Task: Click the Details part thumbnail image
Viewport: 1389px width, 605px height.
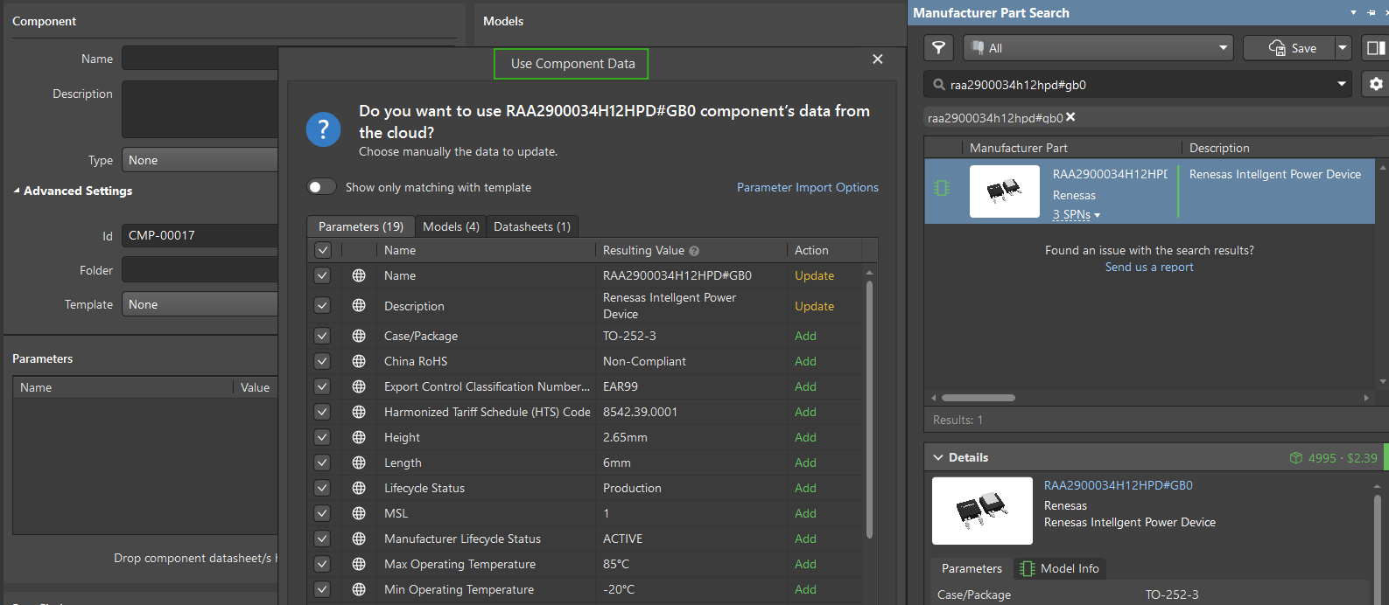Action: (982, 511)
